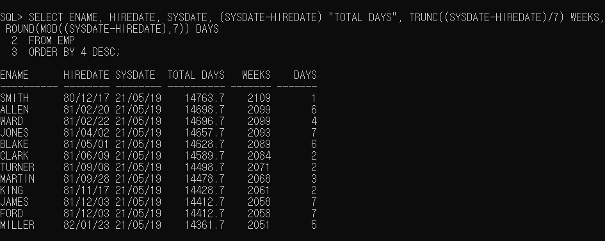The height and width of the screenshot is (241, 605).
Task: Click the HIREDATE column header
Action: tap(86, 75)
